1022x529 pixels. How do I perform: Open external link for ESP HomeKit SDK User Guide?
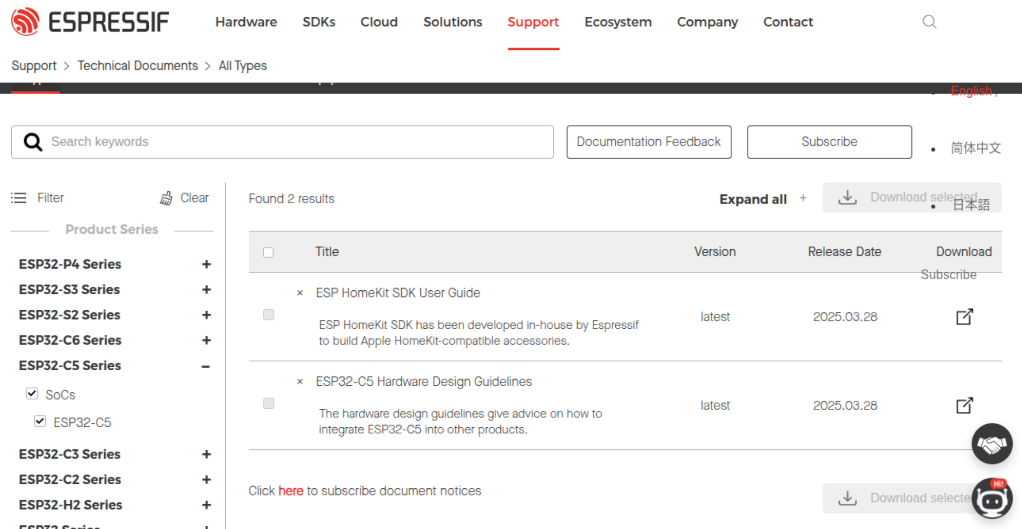click(964, 317)
